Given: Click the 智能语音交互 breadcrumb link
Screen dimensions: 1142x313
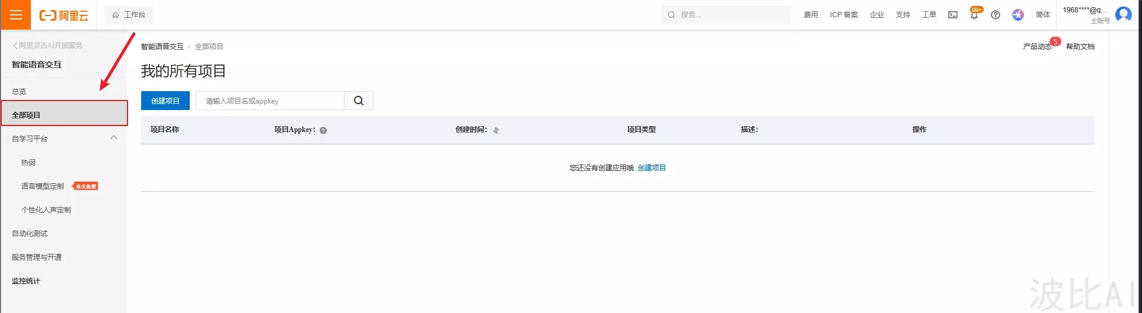Looking at the screenshot, I should (162, 46).
